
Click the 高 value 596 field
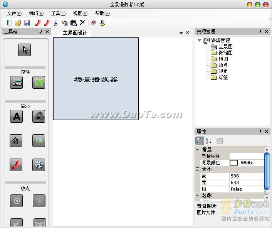point(247,176)
